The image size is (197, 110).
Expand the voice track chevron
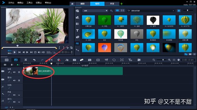(19, 95)
